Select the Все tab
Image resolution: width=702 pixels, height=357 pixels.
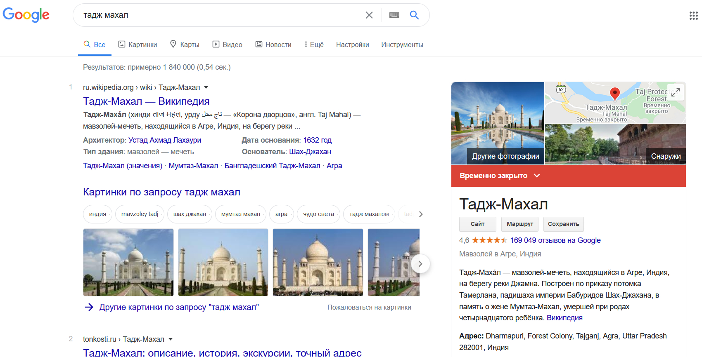pyautogui.click(x=95, y=45)
